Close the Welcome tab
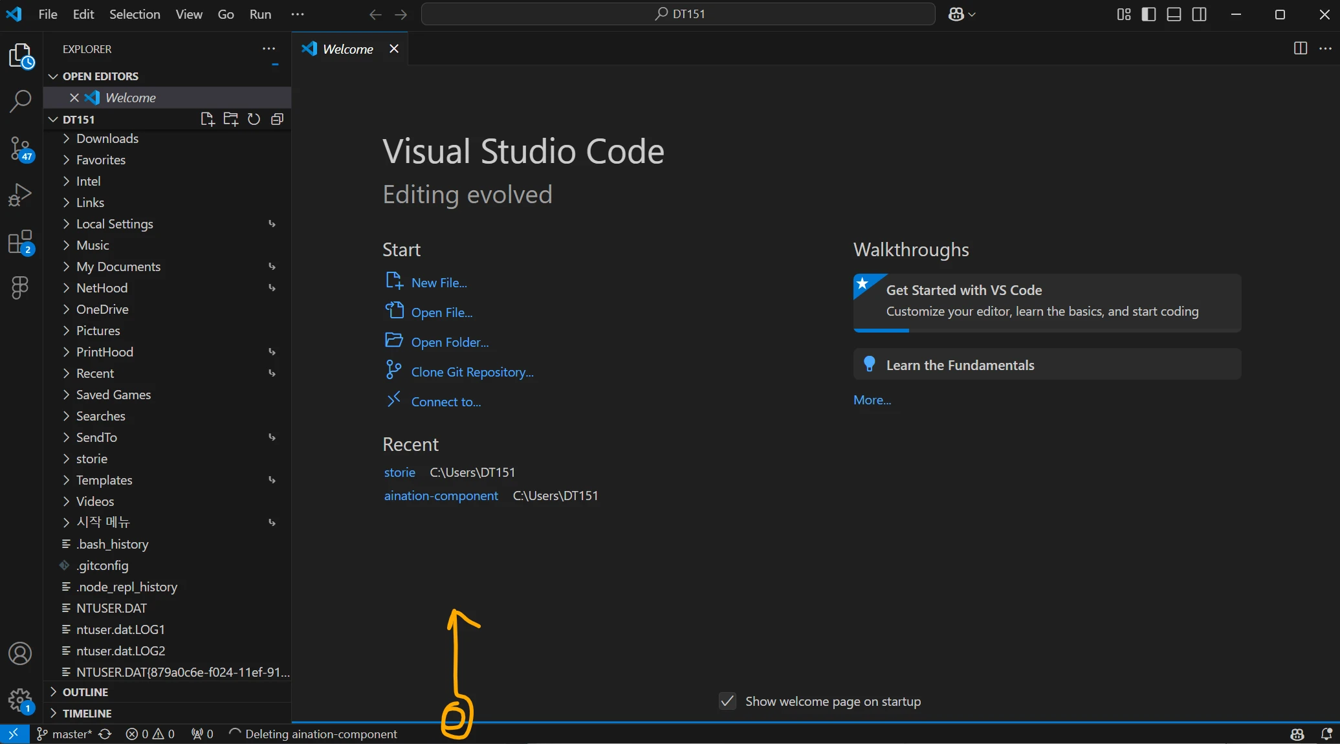 (394, 49)
